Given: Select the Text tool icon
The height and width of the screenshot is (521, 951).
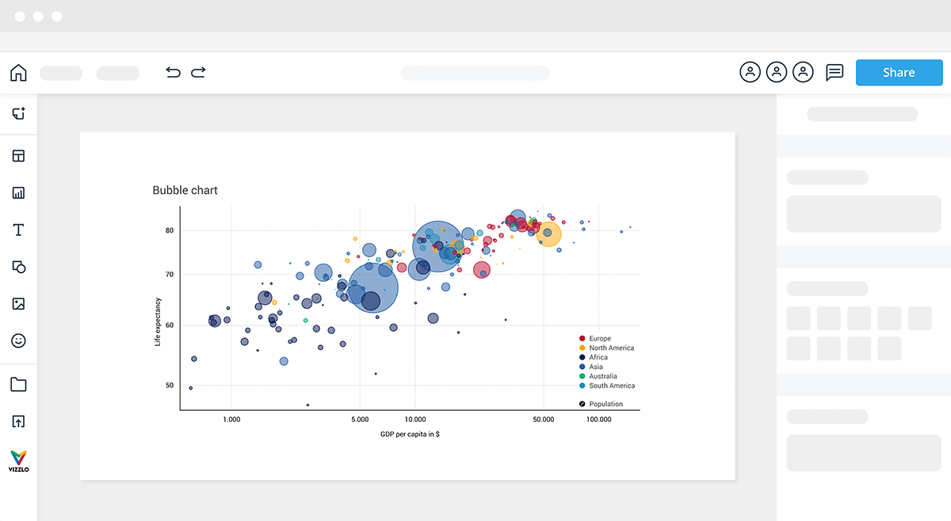Looking at the screenshot, I should click(x=19, y=230).
